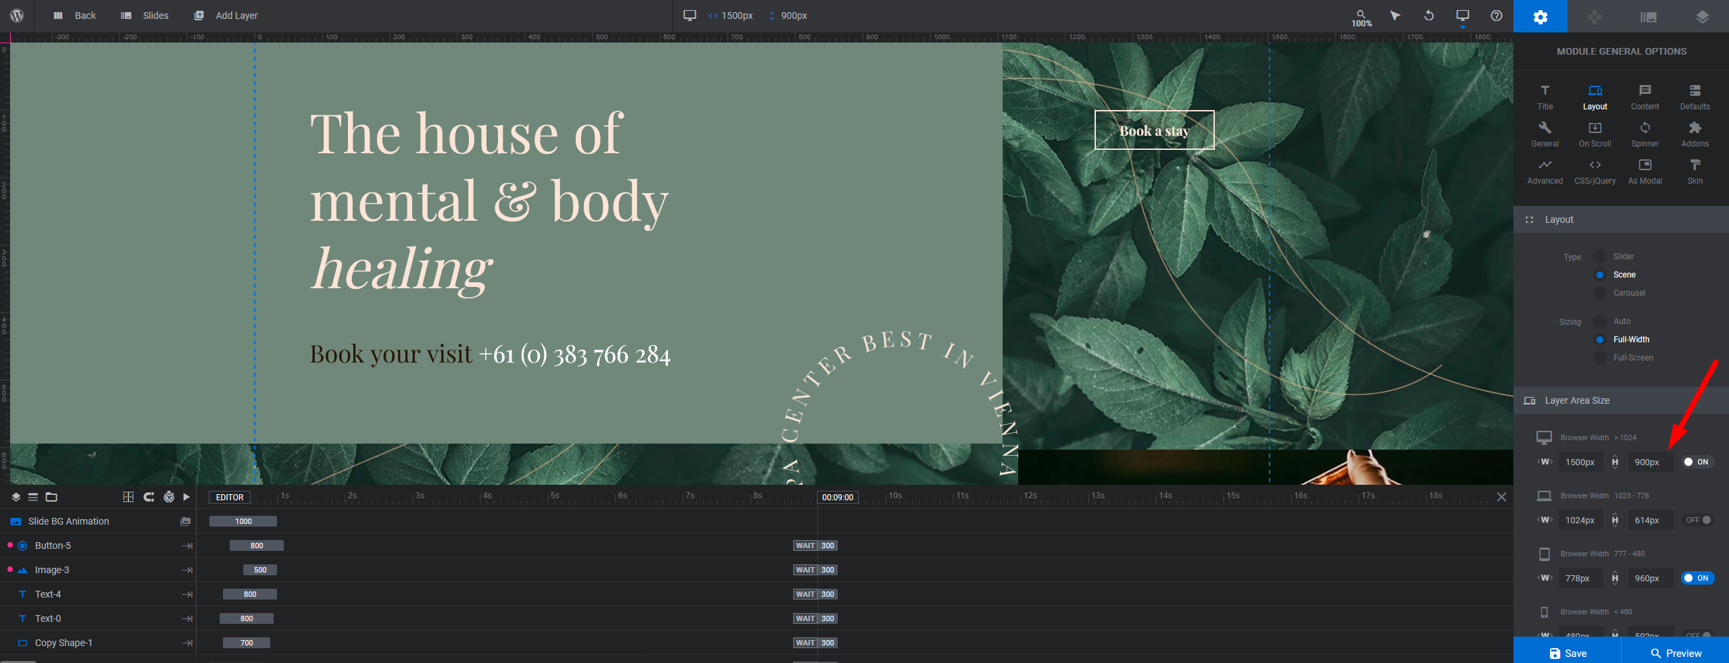1729x663 pixels.
Task: Go Back to the module overview
Action: (75, 16)
